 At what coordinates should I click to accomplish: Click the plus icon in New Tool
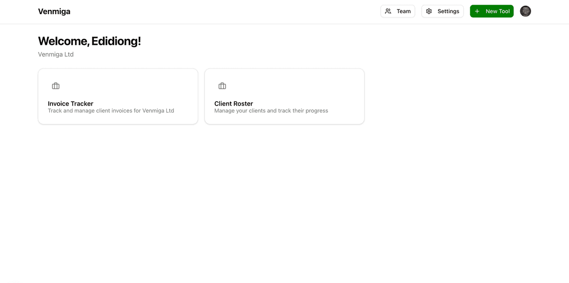477,11
